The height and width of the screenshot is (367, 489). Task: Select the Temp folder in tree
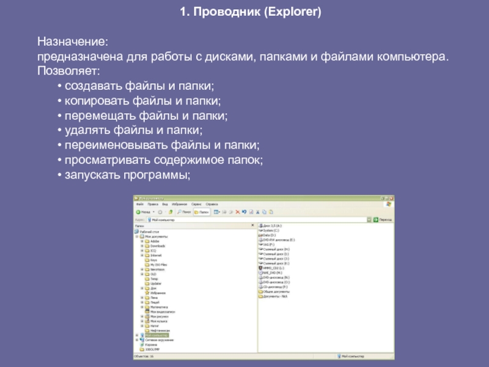tap(152, 279)
